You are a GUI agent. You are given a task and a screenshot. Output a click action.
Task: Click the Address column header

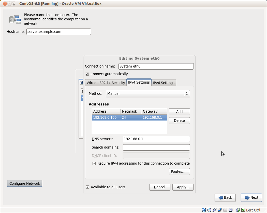point(106,111)
